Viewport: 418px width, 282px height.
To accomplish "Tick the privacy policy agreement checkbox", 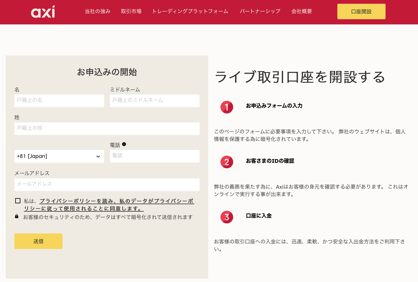I will tap(18, 201).
